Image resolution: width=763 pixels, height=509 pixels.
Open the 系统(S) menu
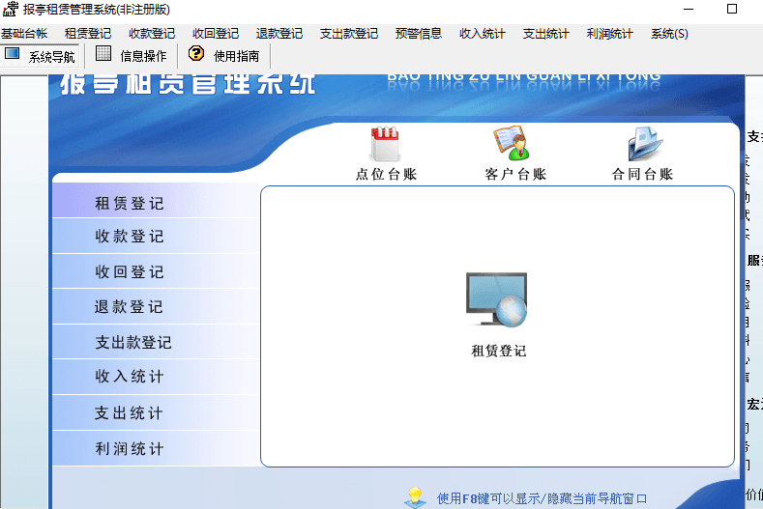(x=669, y=34)
